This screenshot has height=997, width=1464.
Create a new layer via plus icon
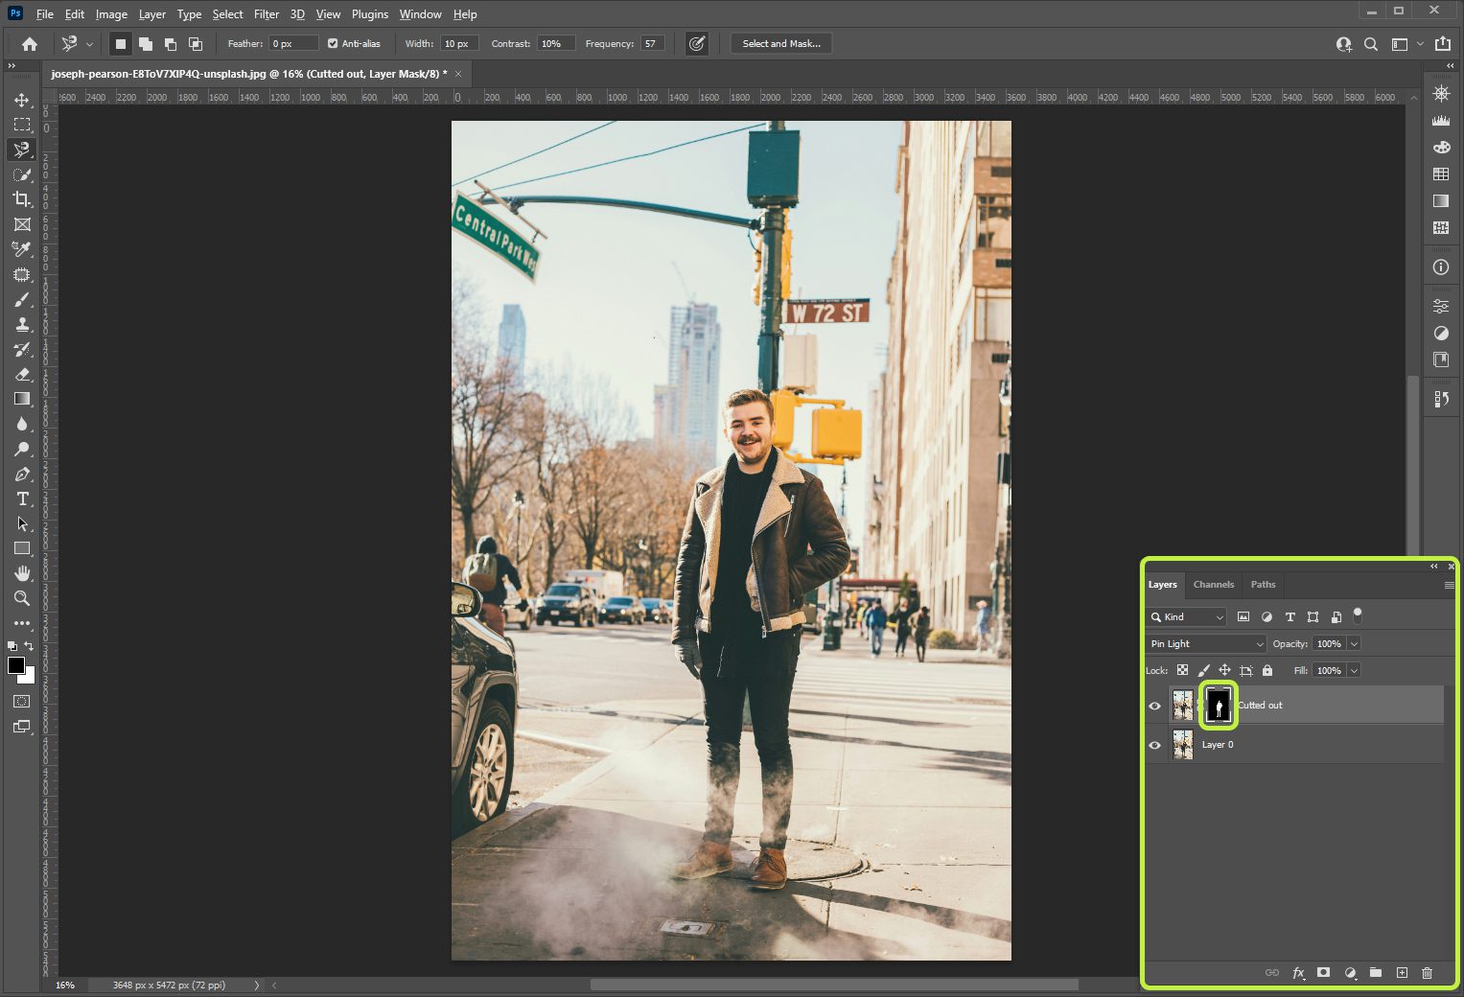point(1402,972)
